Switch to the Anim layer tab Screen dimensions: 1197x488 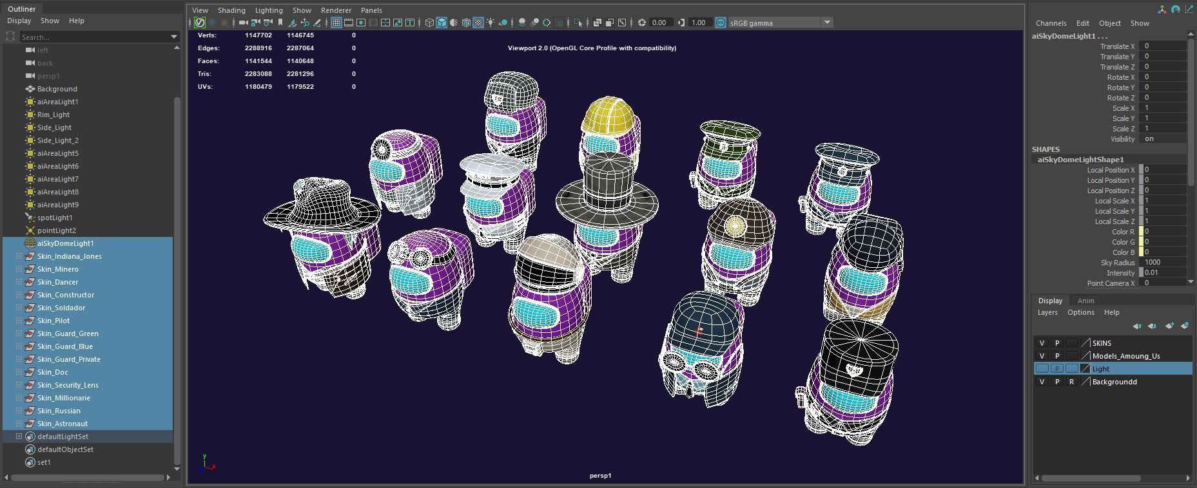pyautogui.click(x=1085, y=301)
